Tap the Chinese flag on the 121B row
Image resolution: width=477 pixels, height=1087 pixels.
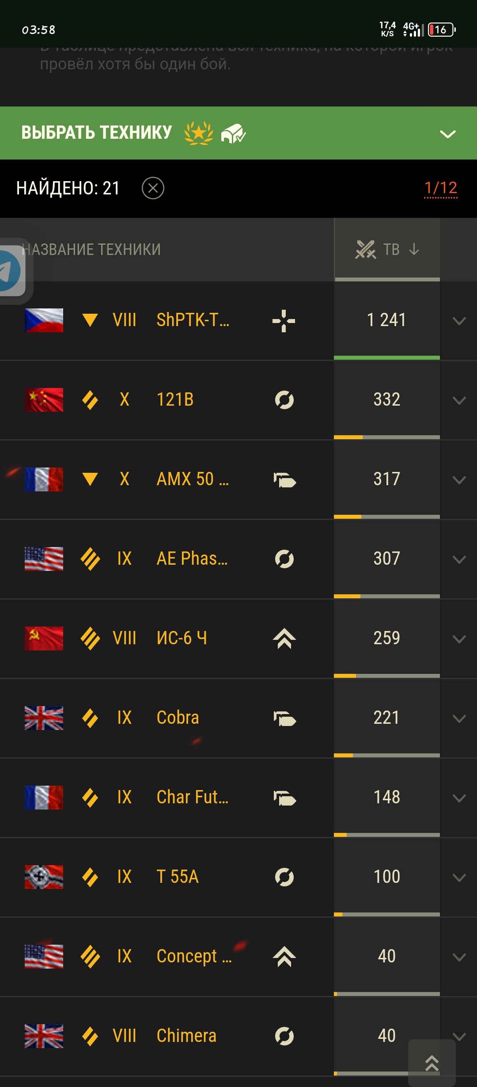tap(44, 400)
